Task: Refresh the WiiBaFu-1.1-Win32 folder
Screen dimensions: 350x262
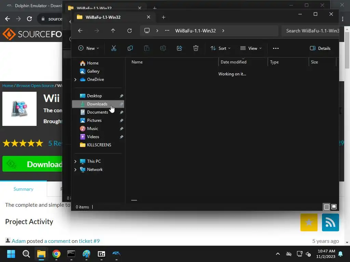Action: pos(130,30)
